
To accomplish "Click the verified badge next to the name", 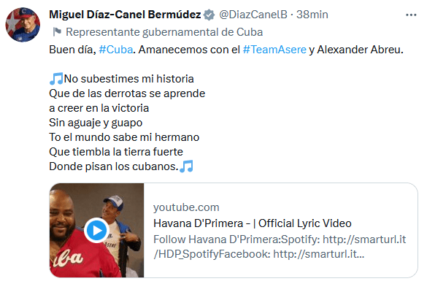I will pyautogui.click(x=209, y=15).
